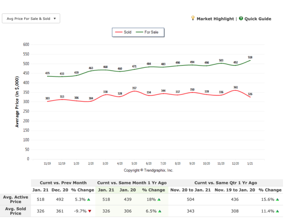
Task: Click the Copyright Trendgraphix, Inc. text
Action: click(149, 170)
